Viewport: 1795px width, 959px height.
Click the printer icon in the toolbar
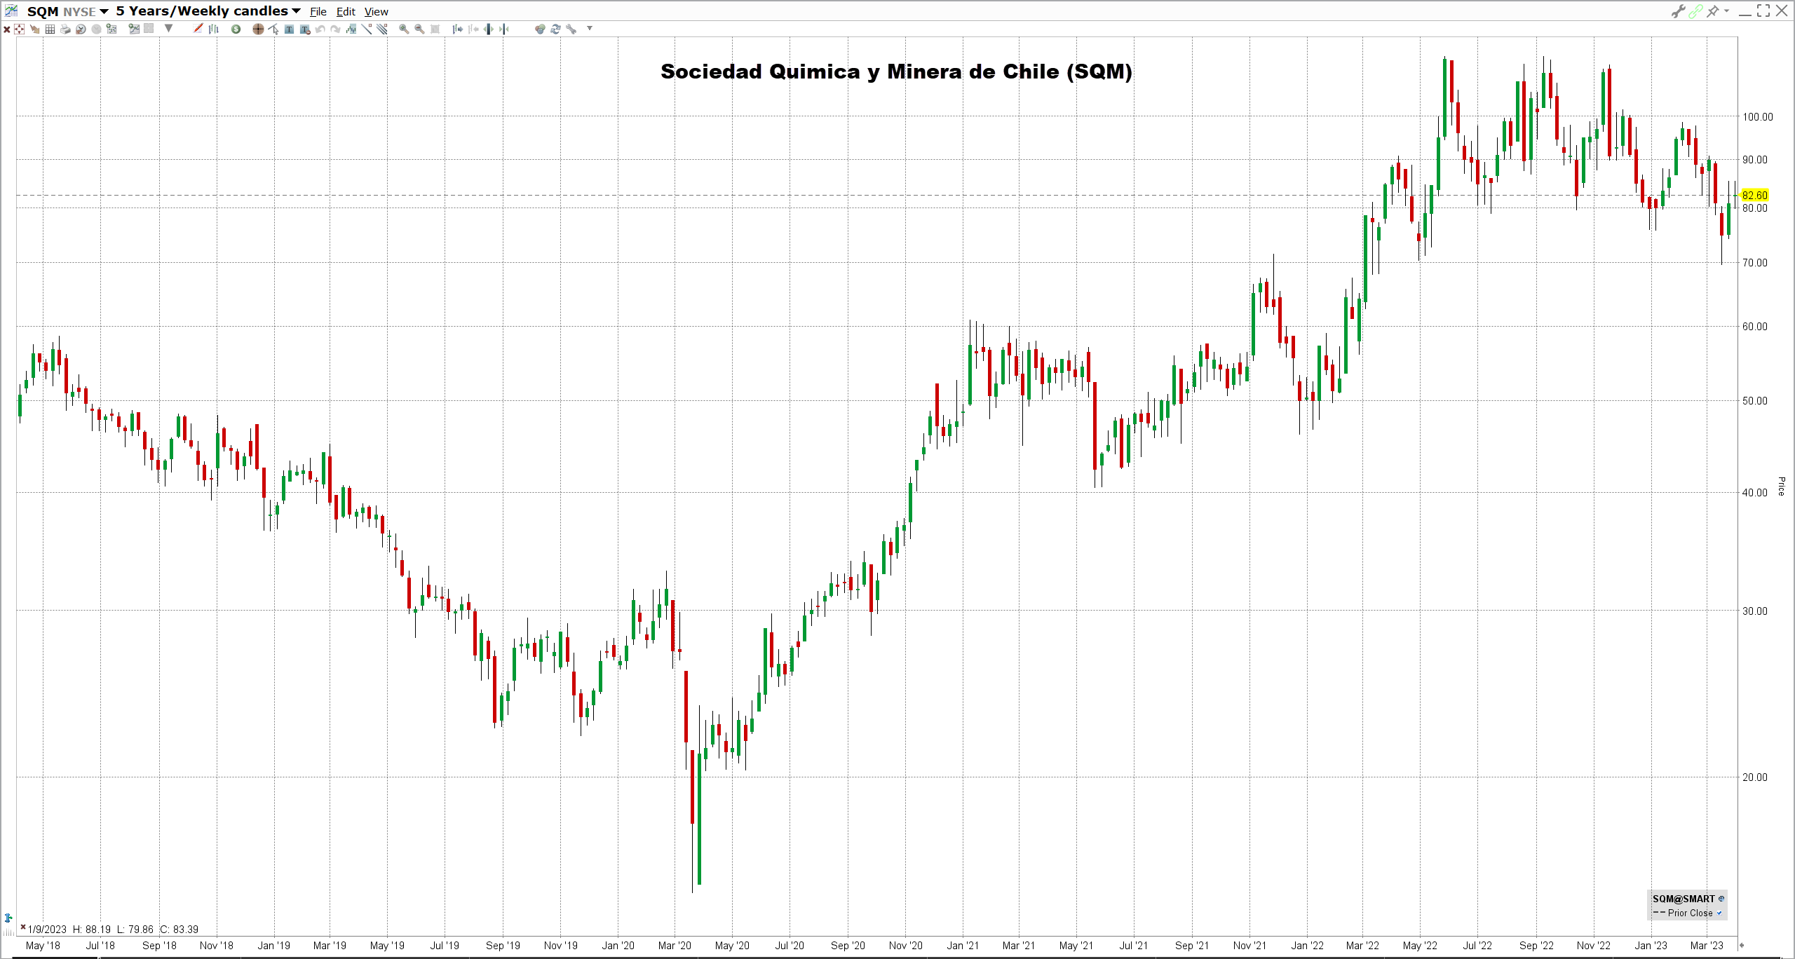tap(65, 29)
